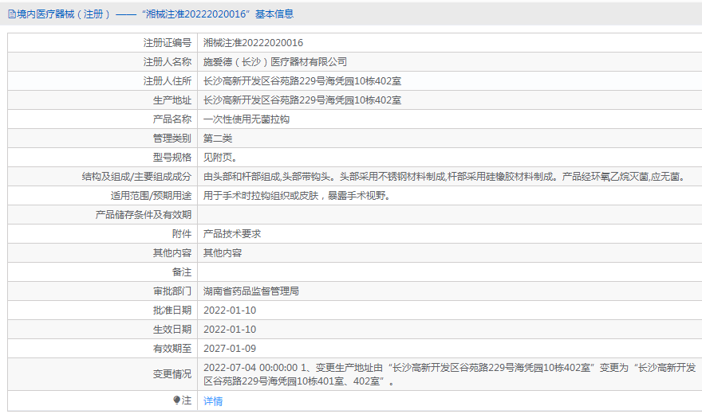The height and width of the screenshot is (414, 702).
Task: Click the text 用于手术时拉钩组织或皮肤
Action: 261,196
